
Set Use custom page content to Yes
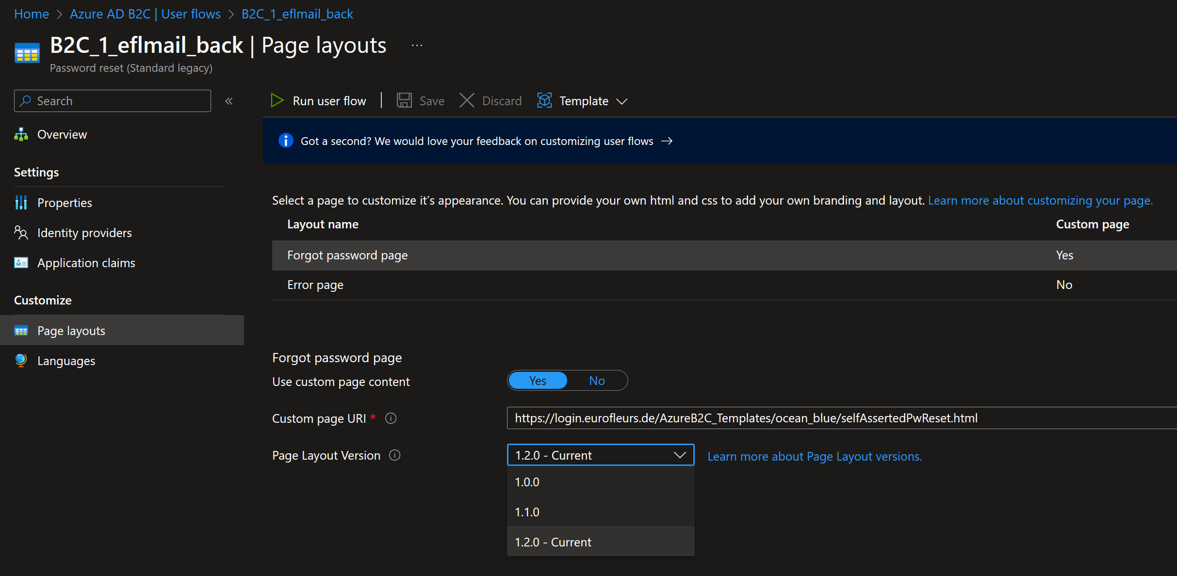538,381
